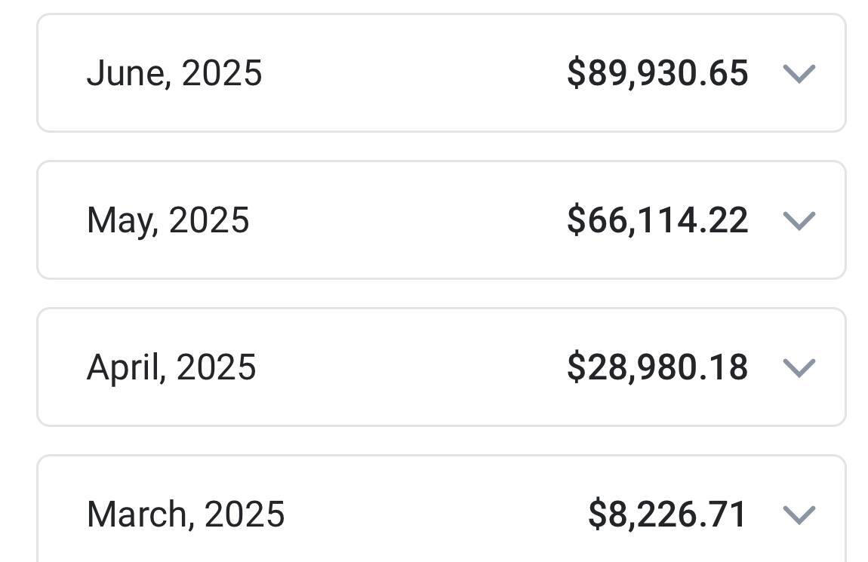
Task: Expand the March, 2025 chevron
Action: click(x=799, y=514)
